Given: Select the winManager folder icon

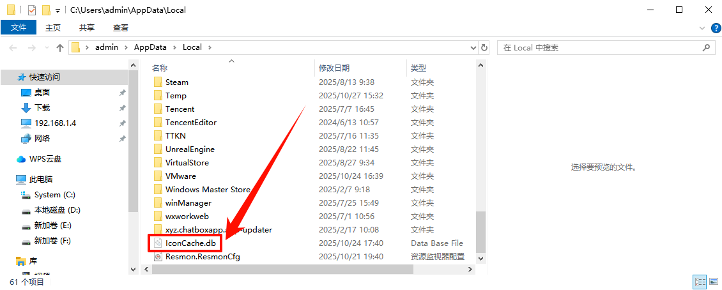Looking at the screenshot, I should (x=158, y=202).
